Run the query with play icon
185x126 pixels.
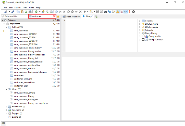point(85,12)
